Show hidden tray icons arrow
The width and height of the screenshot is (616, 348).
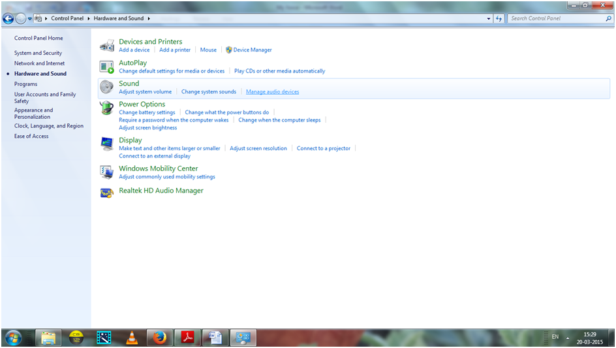[568, 338]
